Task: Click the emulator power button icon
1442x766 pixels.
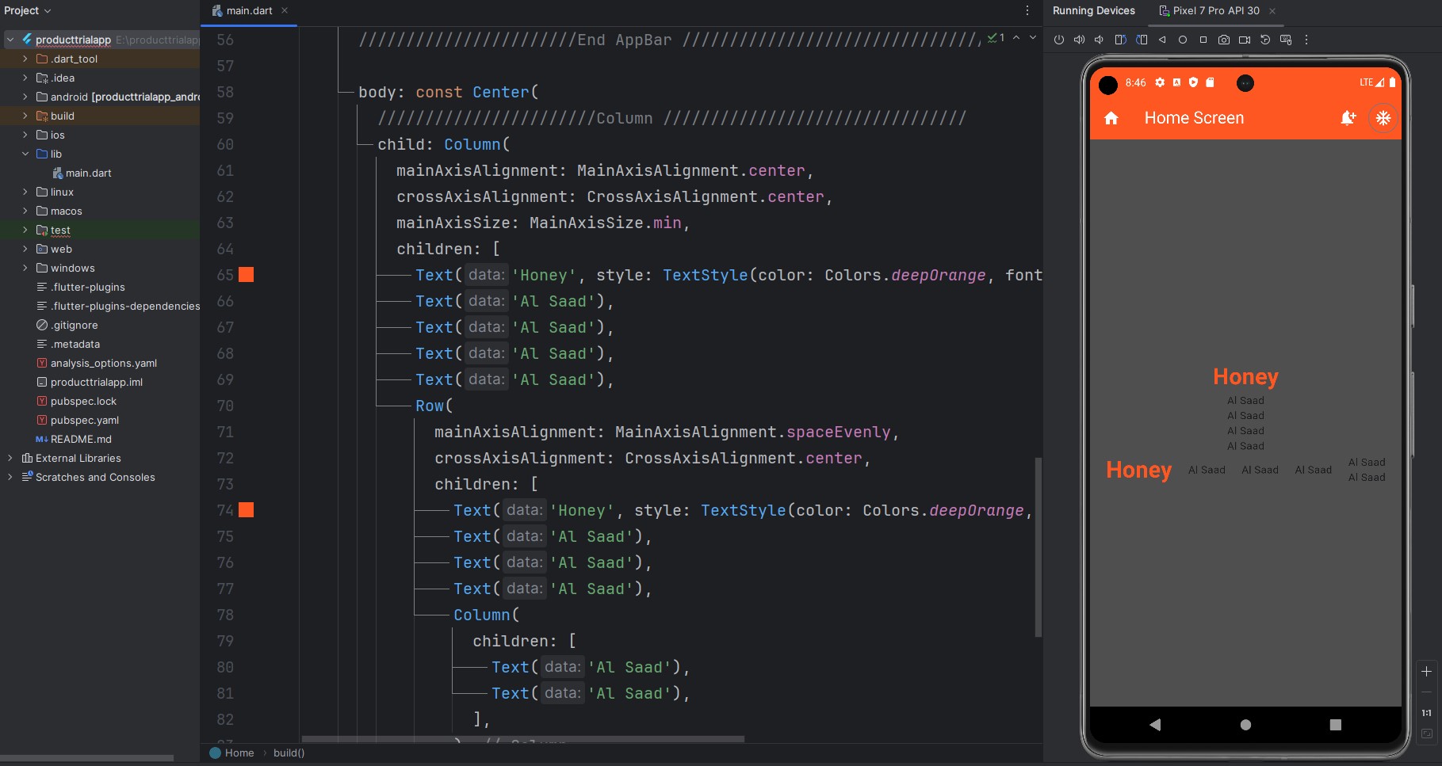Action: tap(1059, 40)
